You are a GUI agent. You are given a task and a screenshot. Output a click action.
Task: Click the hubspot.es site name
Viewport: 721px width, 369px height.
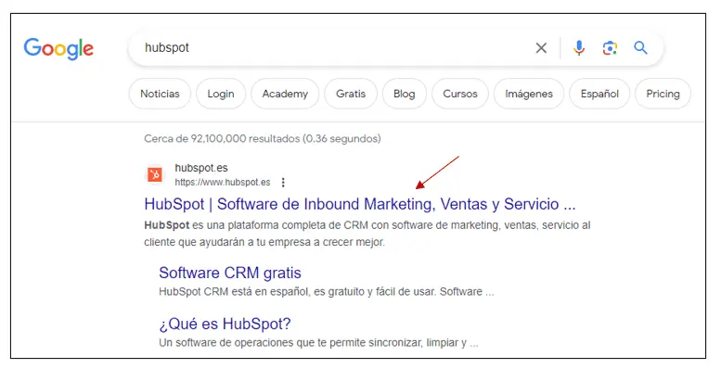coord(201,168)
